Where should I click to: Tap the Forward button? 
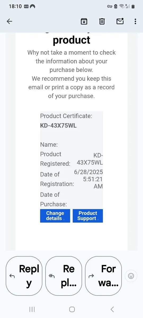click(x=103, y=276)
